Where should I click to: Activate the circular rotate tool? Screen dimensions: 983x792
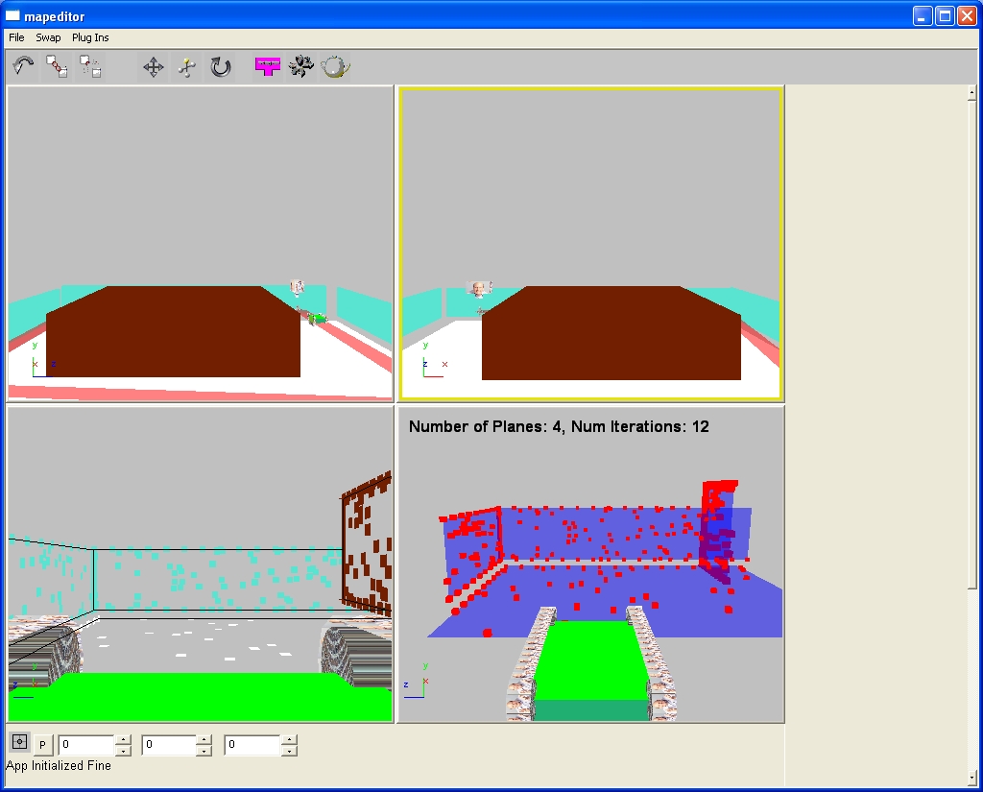[221, 67]
